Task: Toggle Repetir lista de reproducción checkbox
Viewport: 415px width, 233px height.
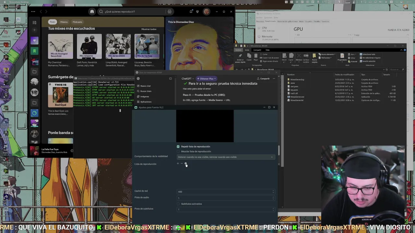Action: (x=178, y=147)
